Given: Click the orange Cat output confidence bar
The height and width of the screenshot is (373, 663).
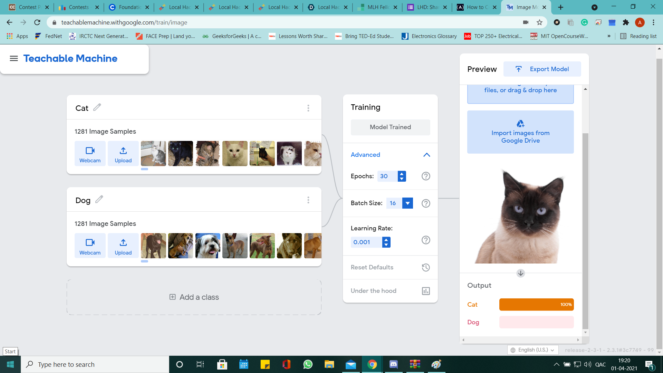Looking at the screenshot, I should (536, 305).
